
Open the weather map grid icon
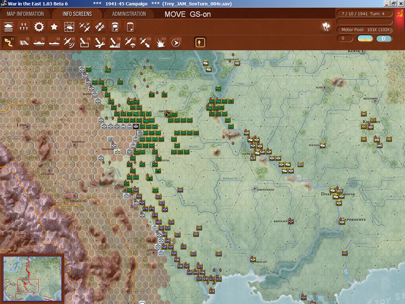pyautogui.click(x=69, y=27)
